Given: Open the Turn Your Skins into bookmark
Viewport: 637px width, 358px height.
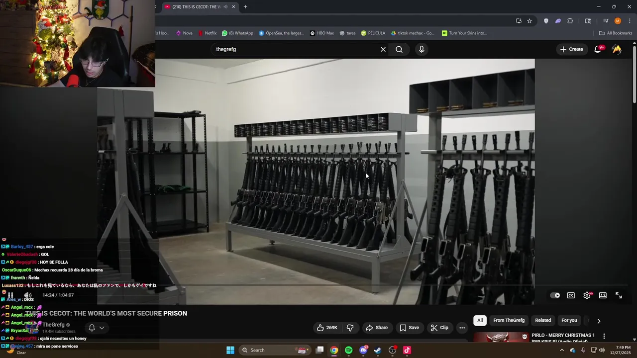Looking at the screenshot, I should (464, 33).
